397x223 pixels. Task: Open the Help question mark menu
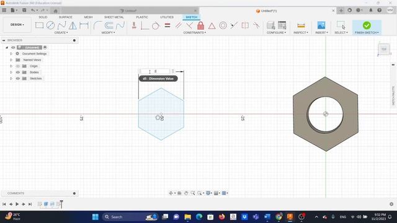tap(379, 11)
